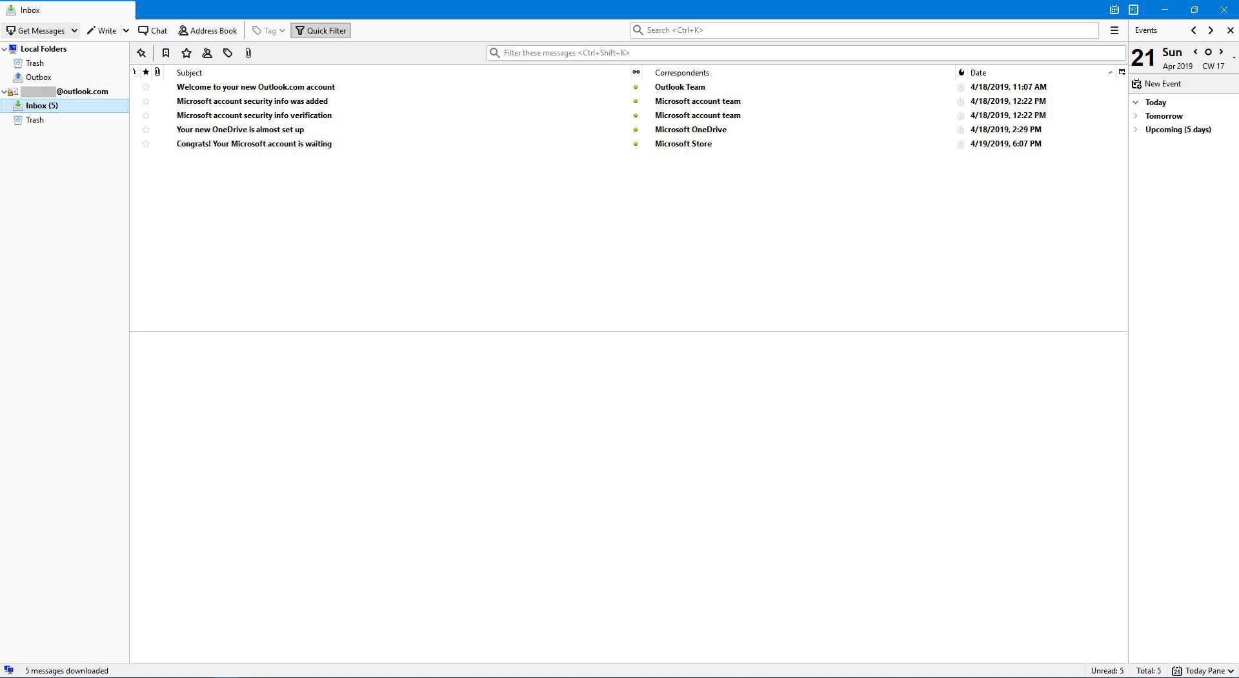Viewport: 1239px width, 678px height.
Task: Open Get Messages dropdown arrow
Action: (74, 30)
